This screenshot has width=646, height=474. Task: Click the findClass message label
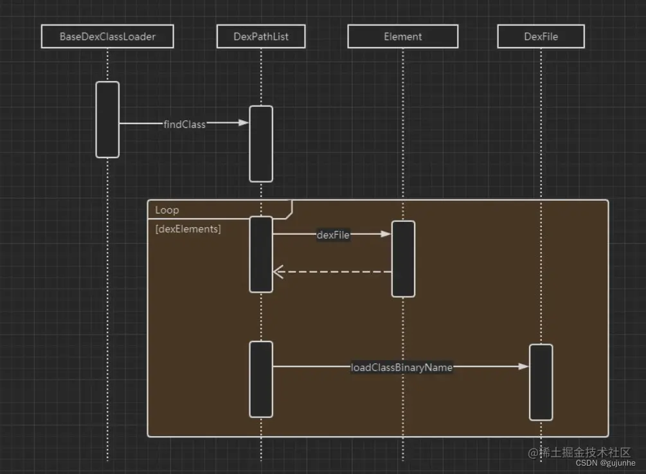coord(184,124)
